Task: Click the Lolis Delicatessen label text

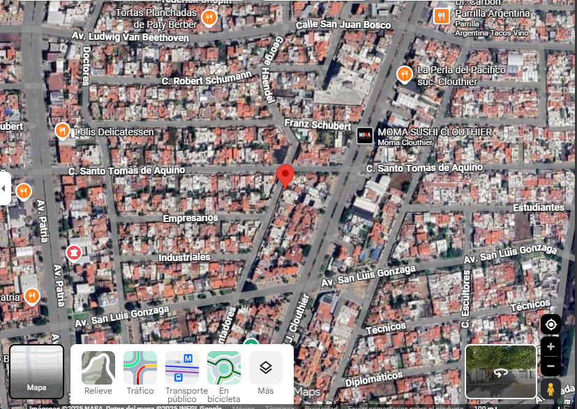Action: 114,132
